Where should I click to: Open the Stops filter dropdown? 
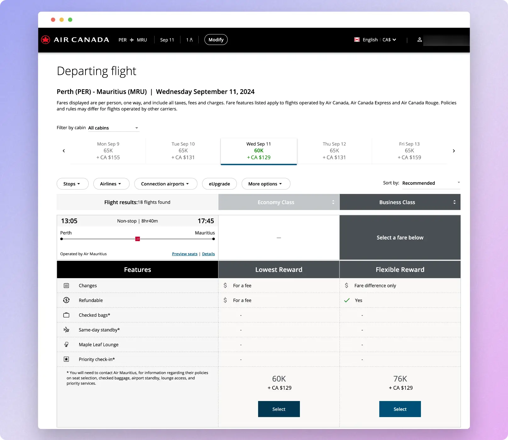click(73, 184)
